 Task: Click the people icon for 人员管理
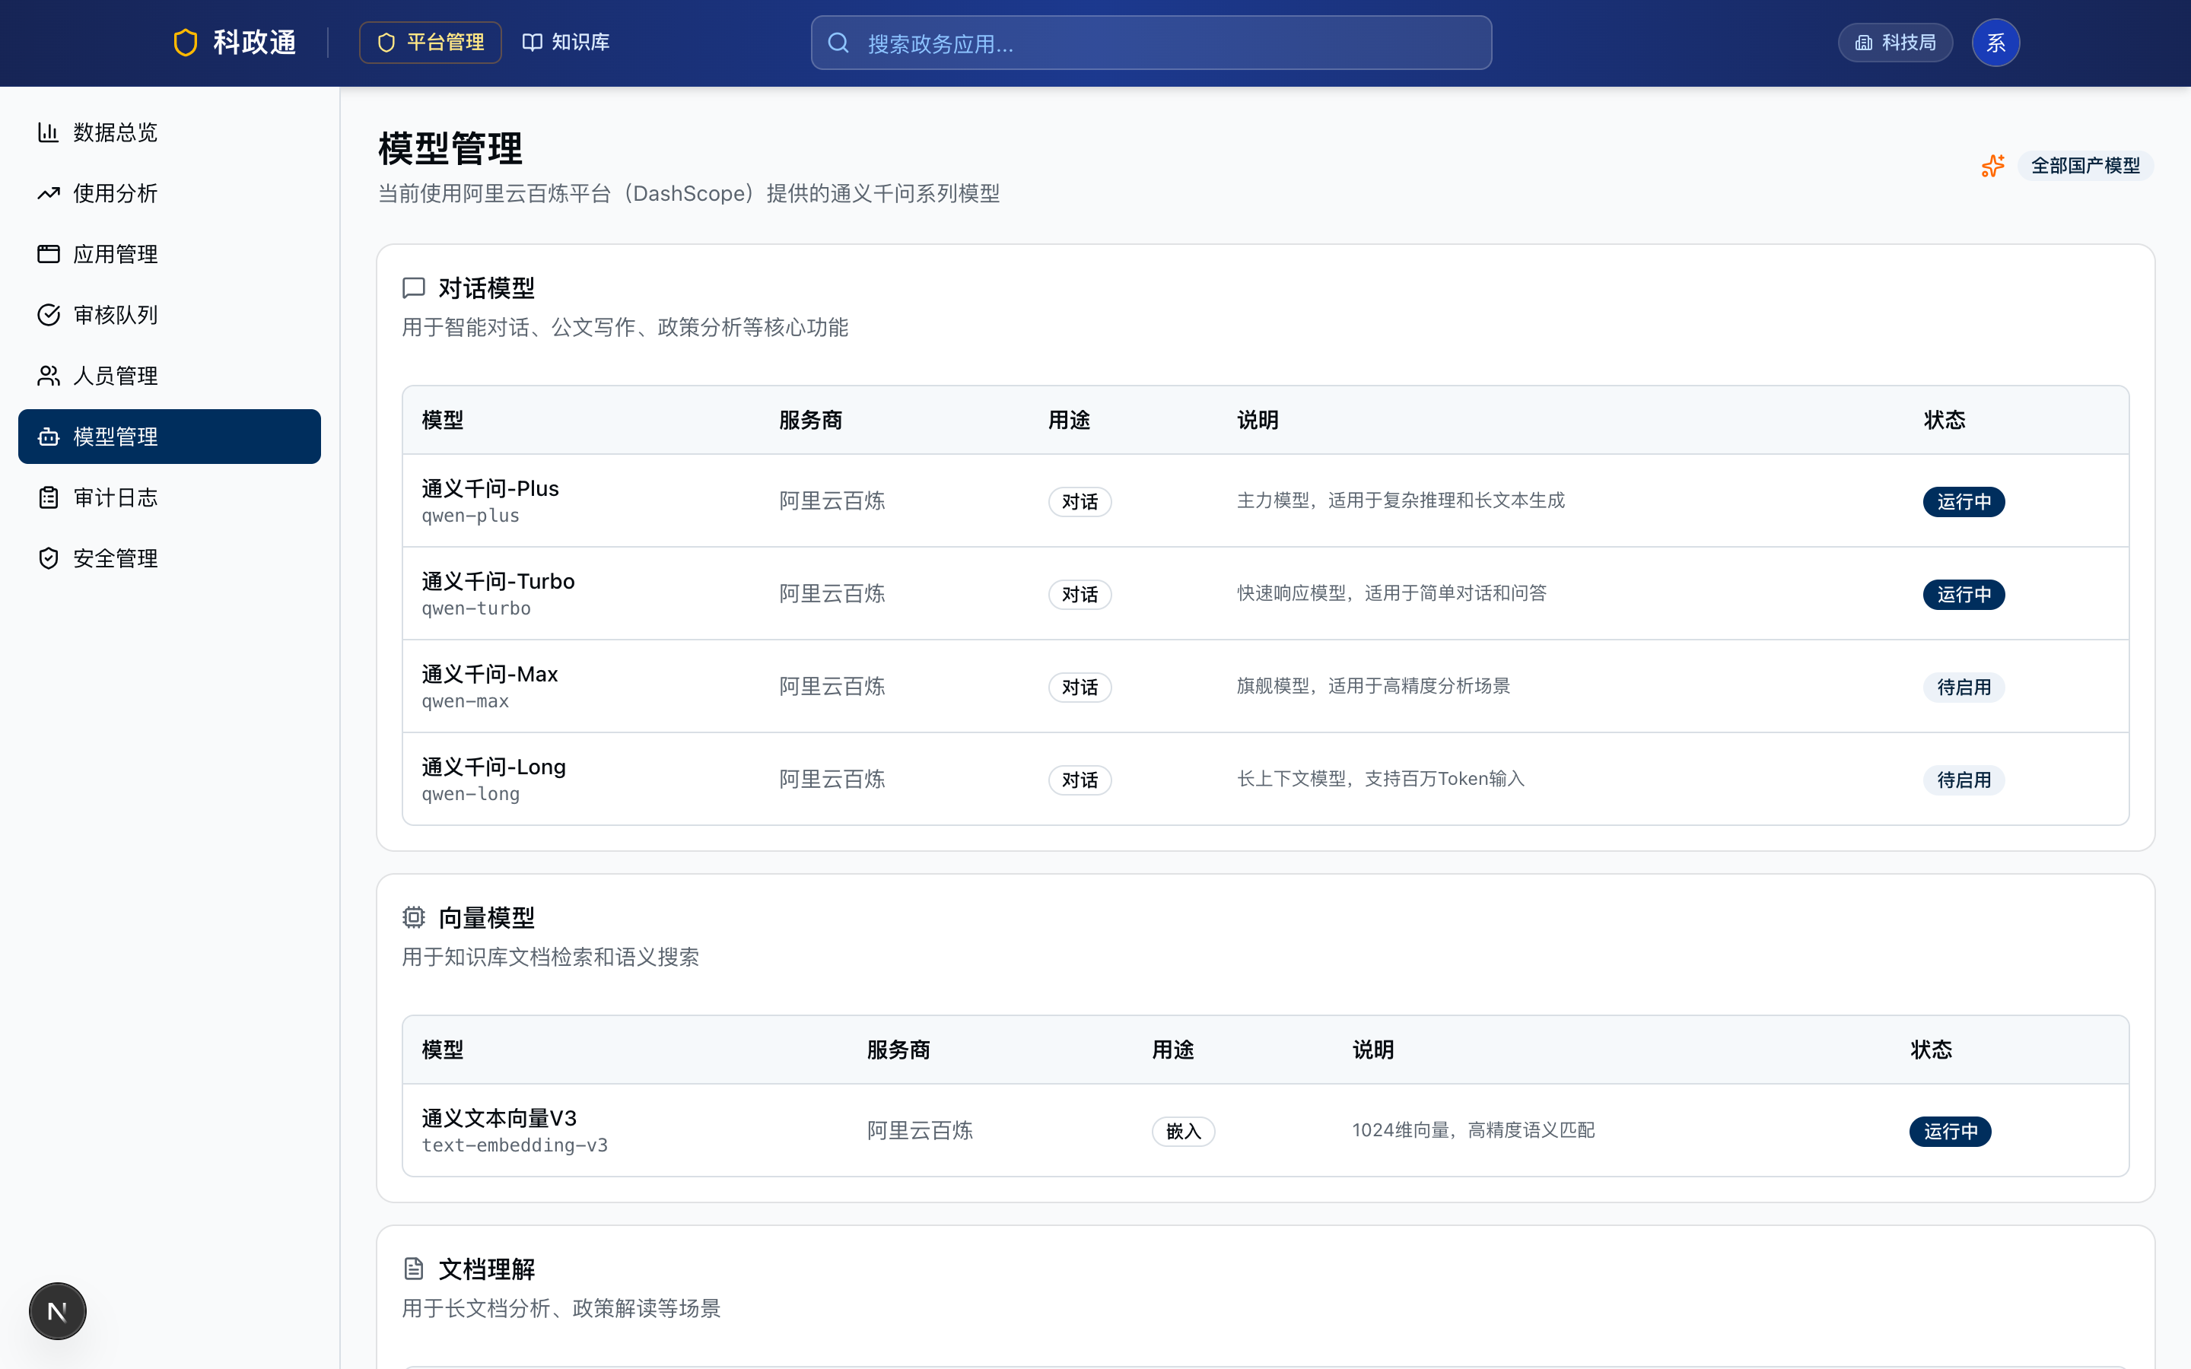48,376
